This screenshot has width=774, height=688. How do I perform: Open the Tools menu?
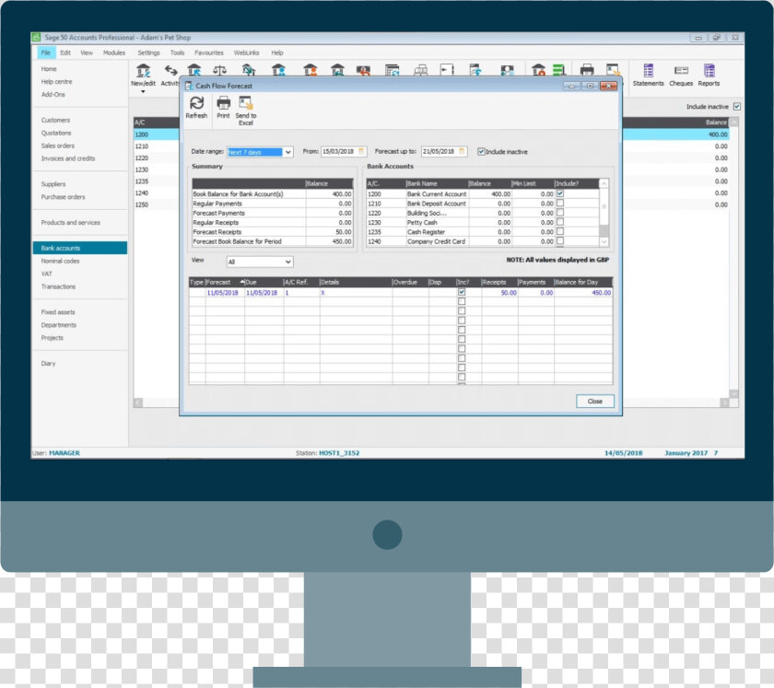pos(177,52)
